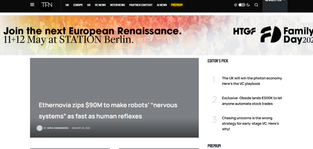Click the HTGF logo in banner
The width and height of the screenshot is (313, 149).
coord(245,31)
